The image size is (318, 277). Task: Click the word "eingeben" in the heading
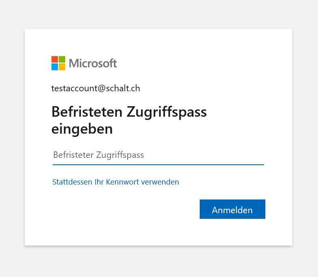coord(82,129)
